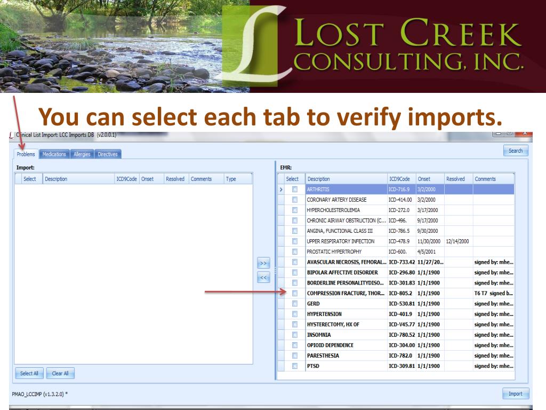This screenshot has width=546, height=410.
Task: Click the EMR Resolved column header
Action: click(459, 179)
